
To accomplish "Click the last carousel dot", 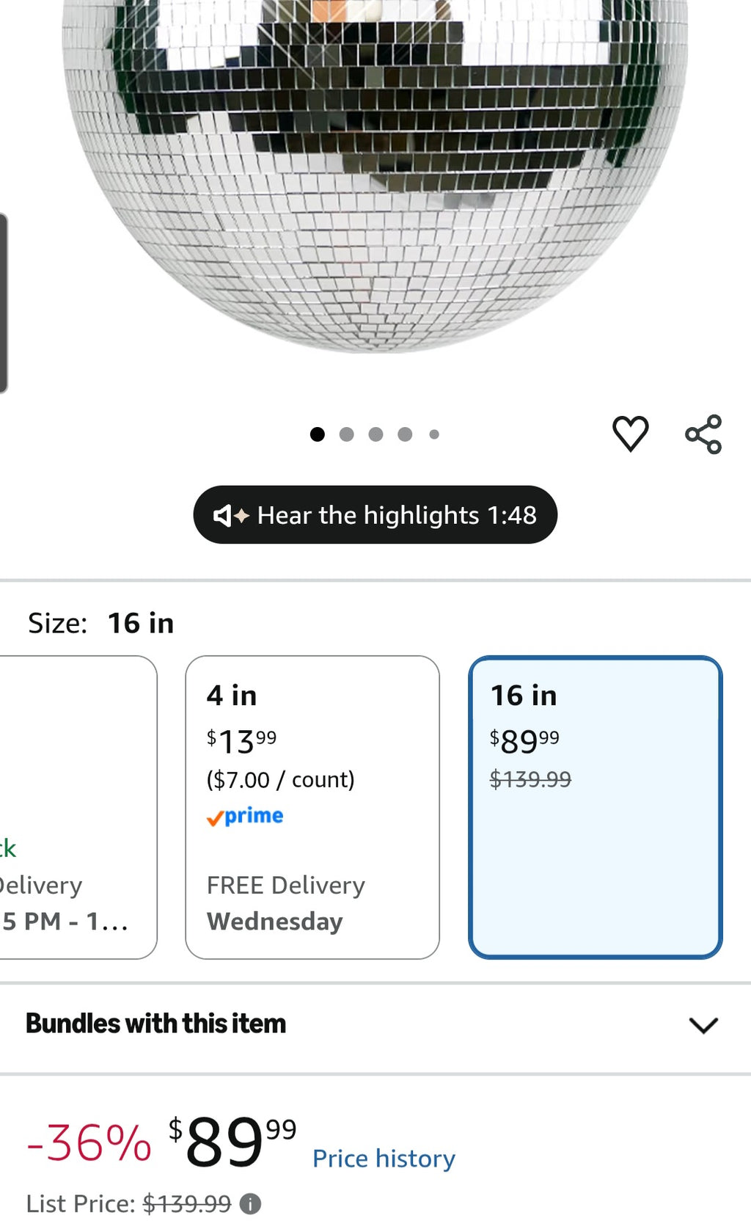I will pos(434,434).
